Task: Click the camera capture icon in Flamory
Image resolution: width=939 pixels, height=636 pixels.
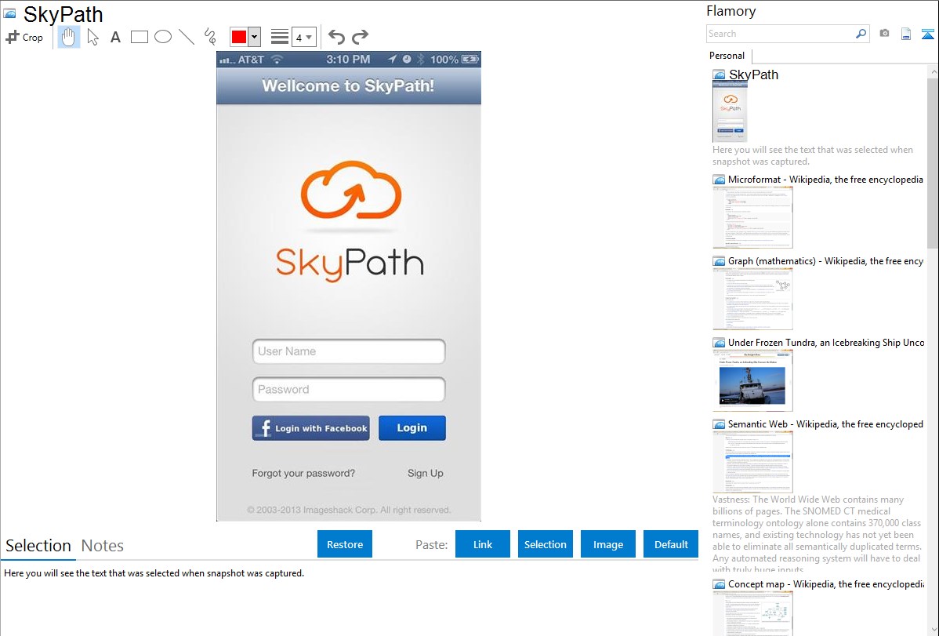Action: [x=884, y=34]
